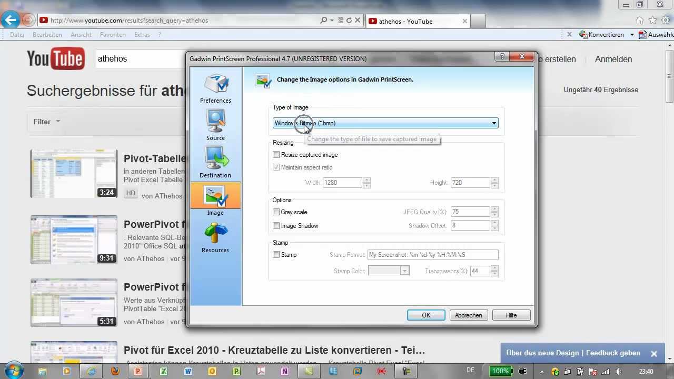This screenshot has height=379, width=674.
Task: Open the Windows Start button
Action: [x=13, y=371]
